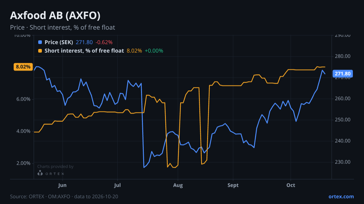The image size is (364, 204).
Task: Click the 6.00% left axis label
Action: [x=23, y=99]
